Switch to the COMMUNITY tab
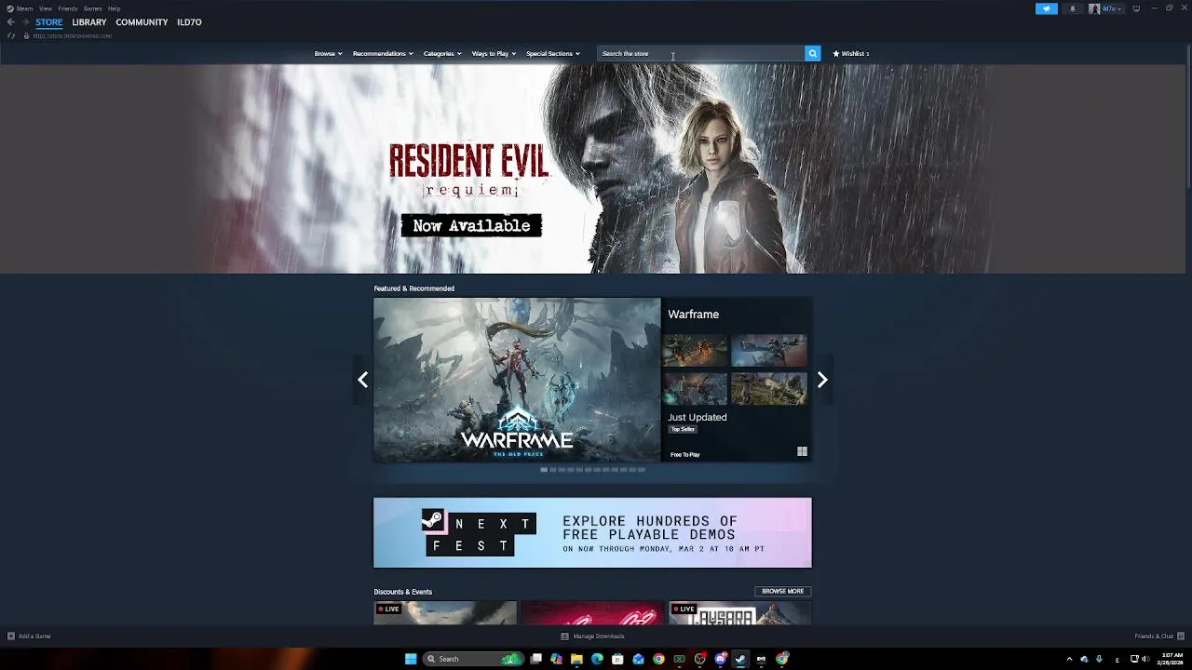The height and width of the screenshot is (670, 1192). coord(142,21)
